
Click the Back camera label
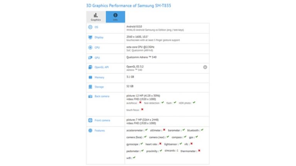point(102,96)
